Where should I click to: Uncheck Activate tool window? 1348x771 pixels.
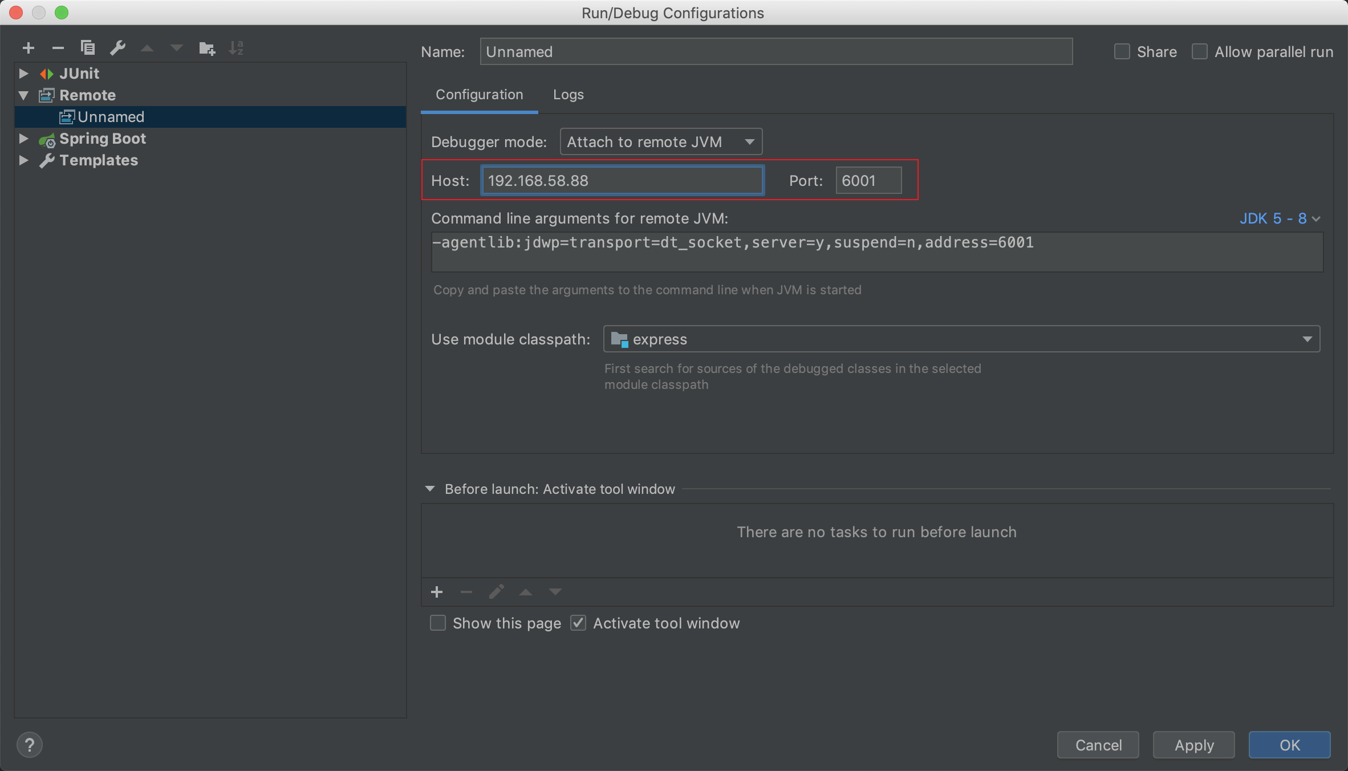578,623
